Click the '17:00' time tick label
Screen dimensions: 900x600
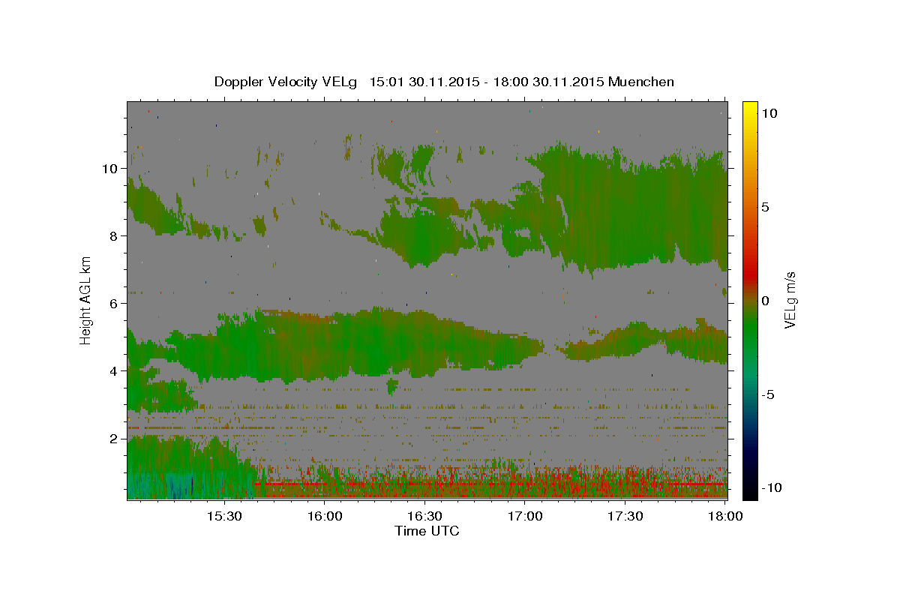click(x=525, y=516)
